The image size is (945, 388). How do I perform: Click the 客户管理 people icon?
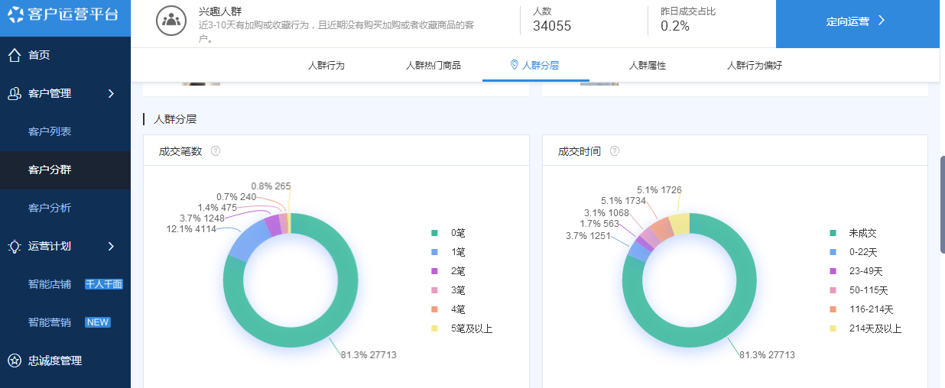(x=14, y=93)
